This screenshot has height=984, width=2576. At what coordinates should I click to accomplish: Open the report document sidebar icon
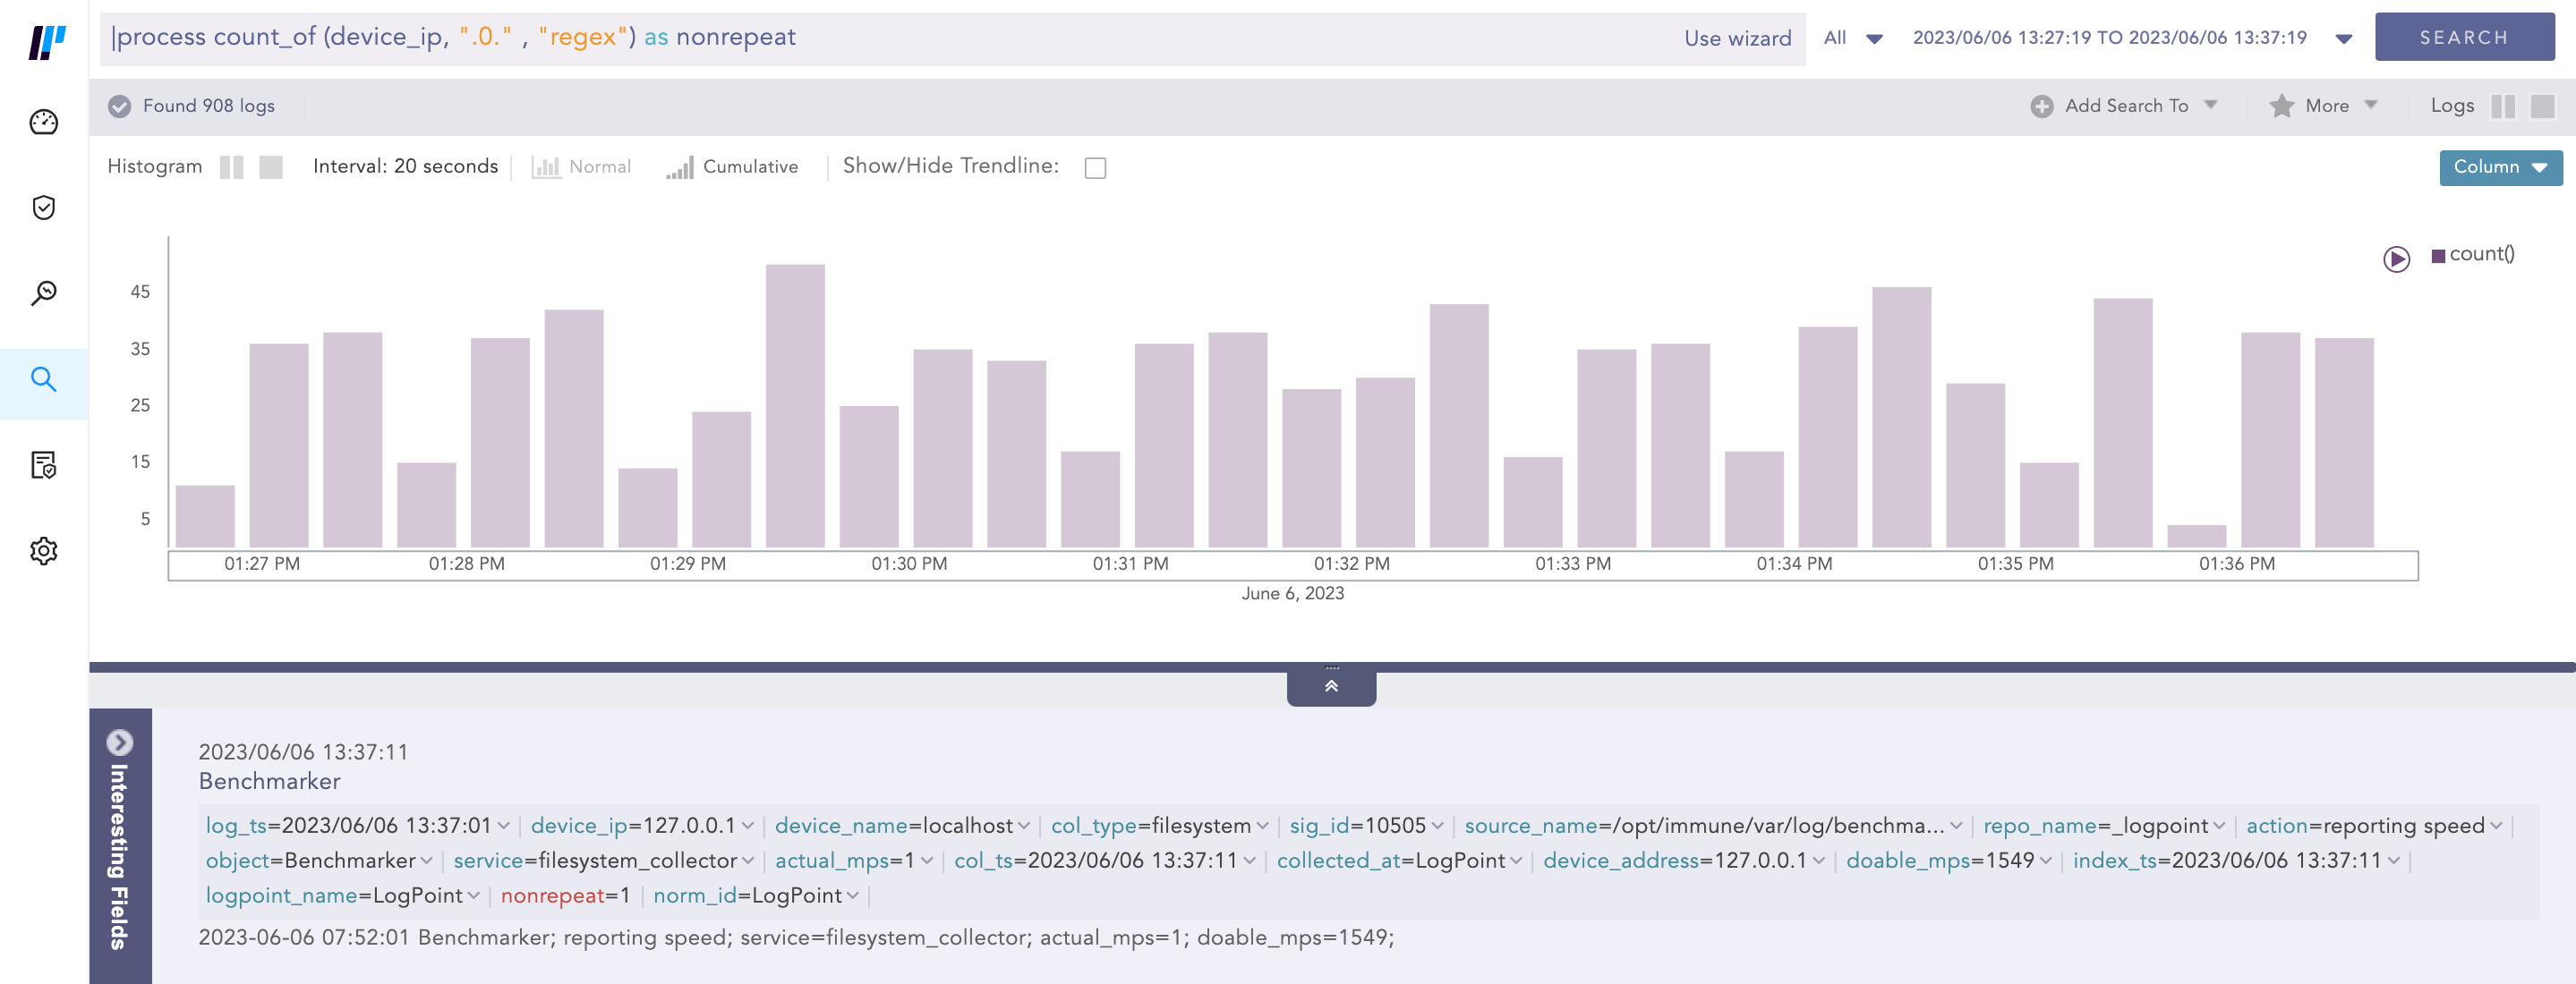point(44,464)
